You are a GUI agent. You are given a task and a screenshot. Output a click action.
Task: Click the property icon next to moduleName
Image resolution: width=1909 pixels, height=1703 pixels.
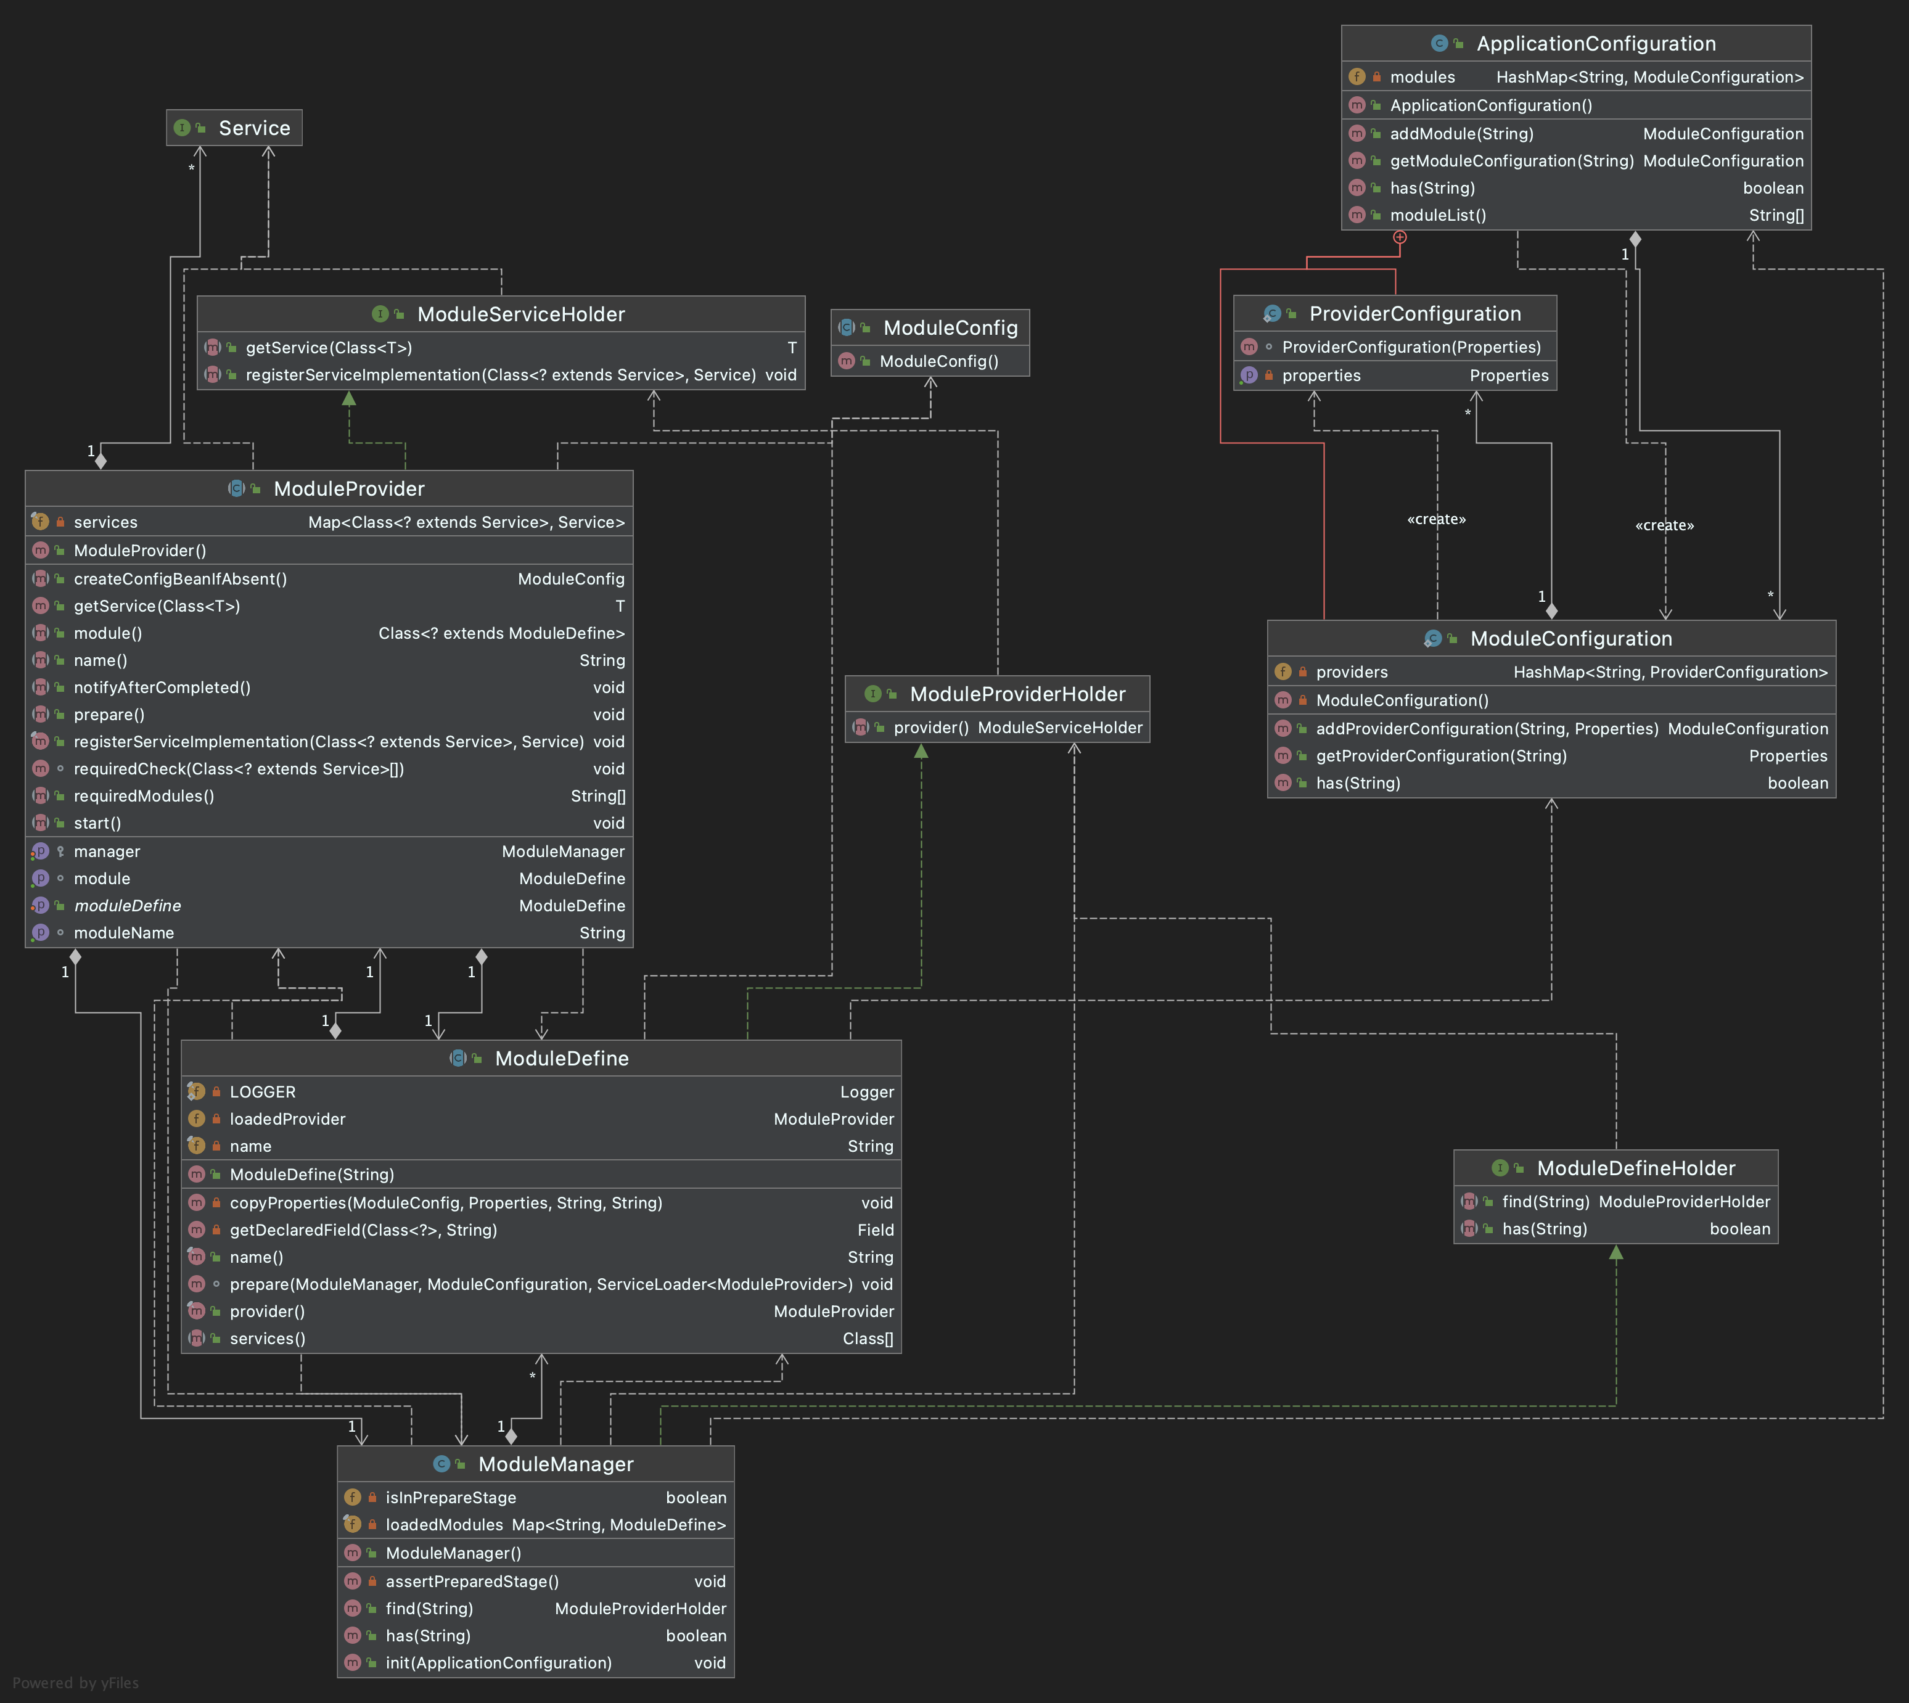pyautogui.click(x=40, y=933)
